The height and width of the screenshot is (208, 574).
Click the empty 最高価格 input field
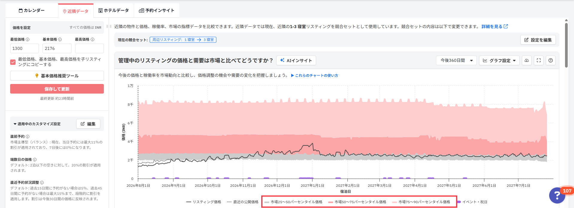89,48
